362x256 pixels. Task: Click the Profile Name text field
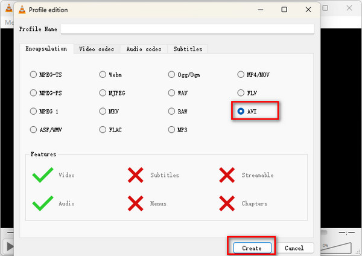[187, 29]
